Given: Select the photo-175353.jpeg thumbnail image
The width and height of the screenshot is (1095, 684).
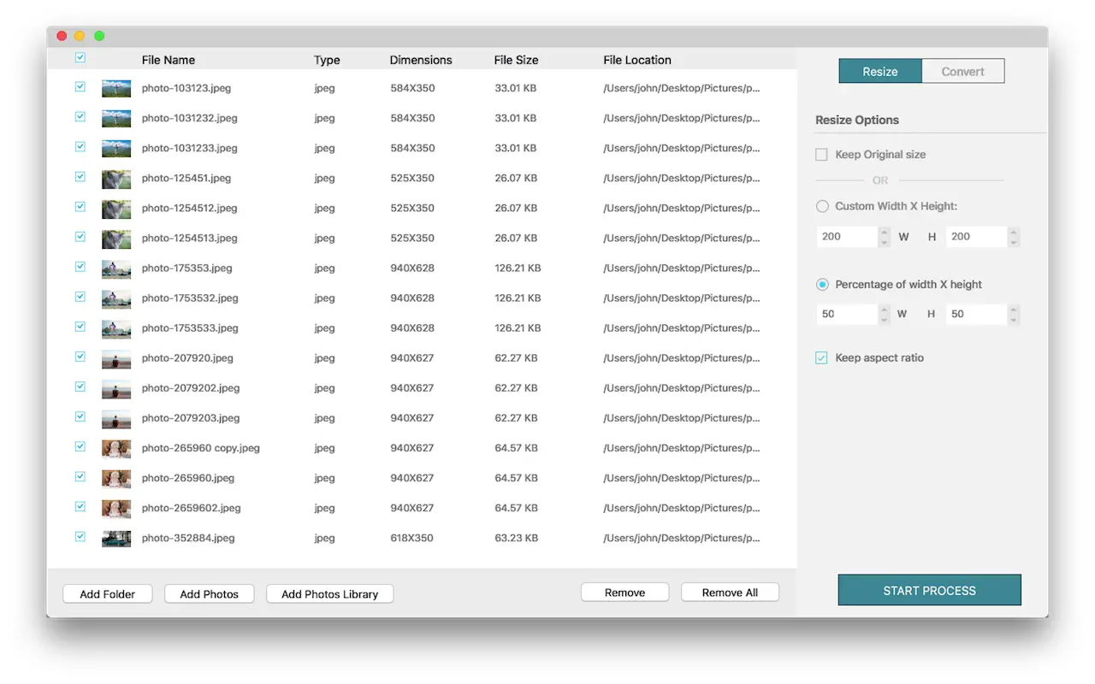Looking at the screenshot, I should (x=116, y=268).
